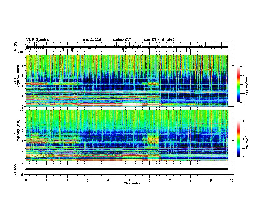Viewport: 261px width, 202px height.
Task: Click the '-7' label on ch.2 color bar
Action: point(243,157)
